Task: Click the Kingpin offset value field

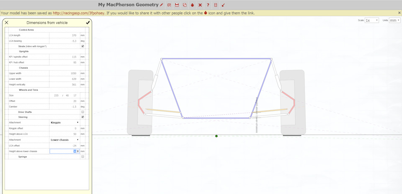Action: click(64, 128)
